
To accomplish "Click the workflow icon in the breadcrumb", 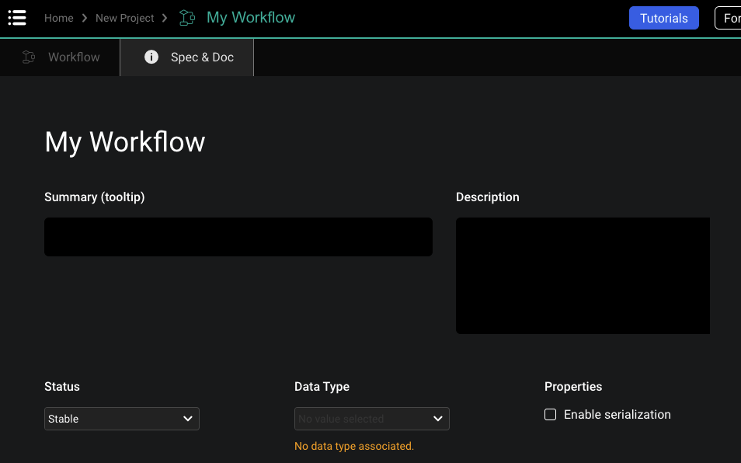I will [186, 17].
